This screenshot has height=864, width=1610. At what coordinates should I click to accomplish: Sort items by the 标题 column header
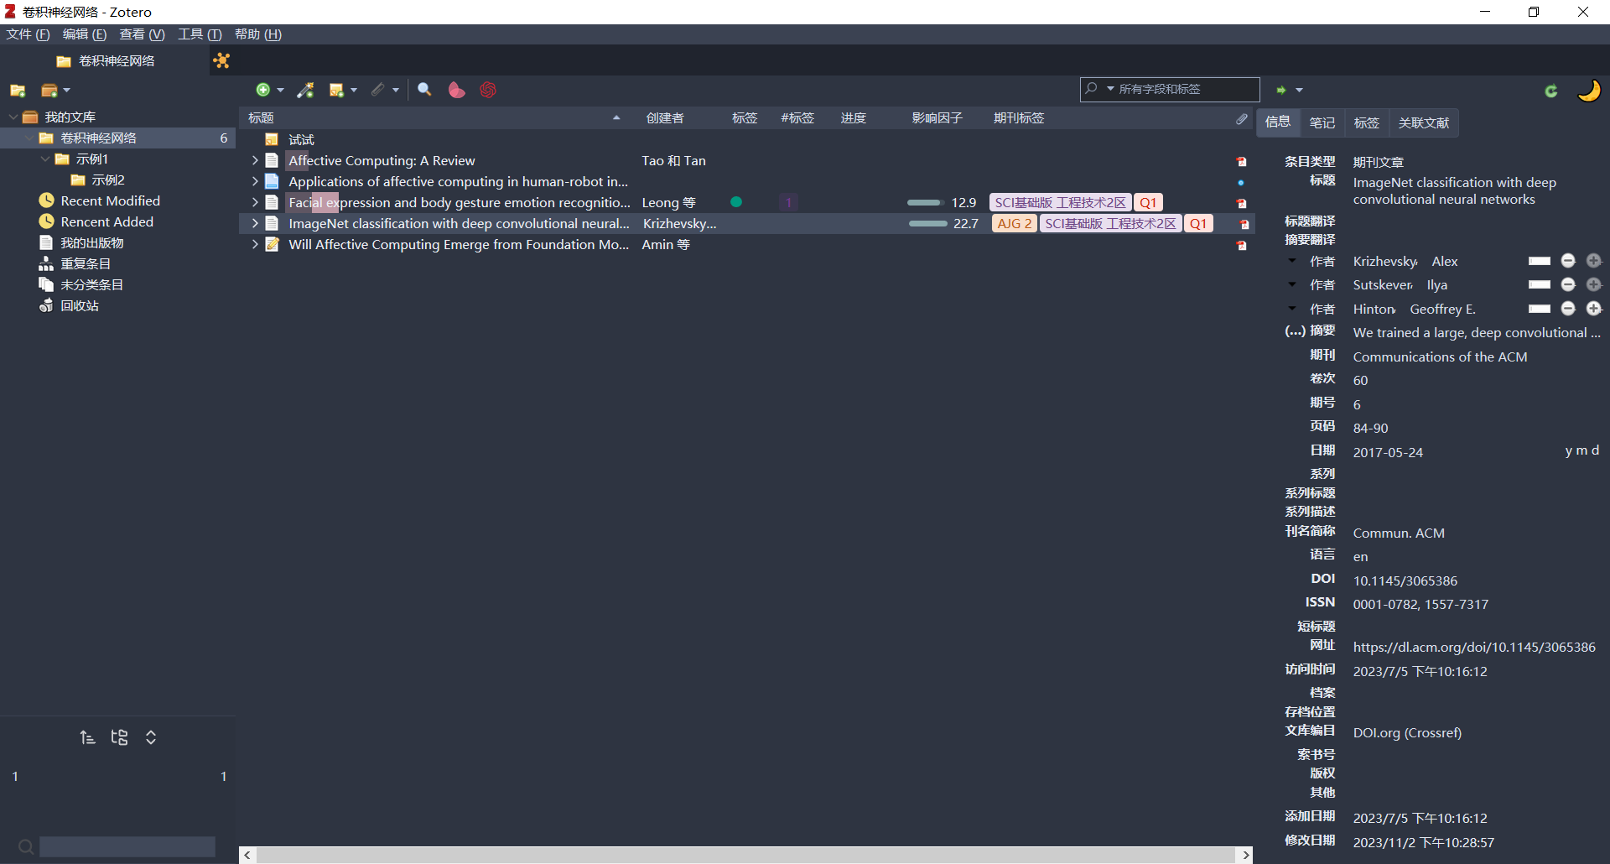[x=434, y=118]
